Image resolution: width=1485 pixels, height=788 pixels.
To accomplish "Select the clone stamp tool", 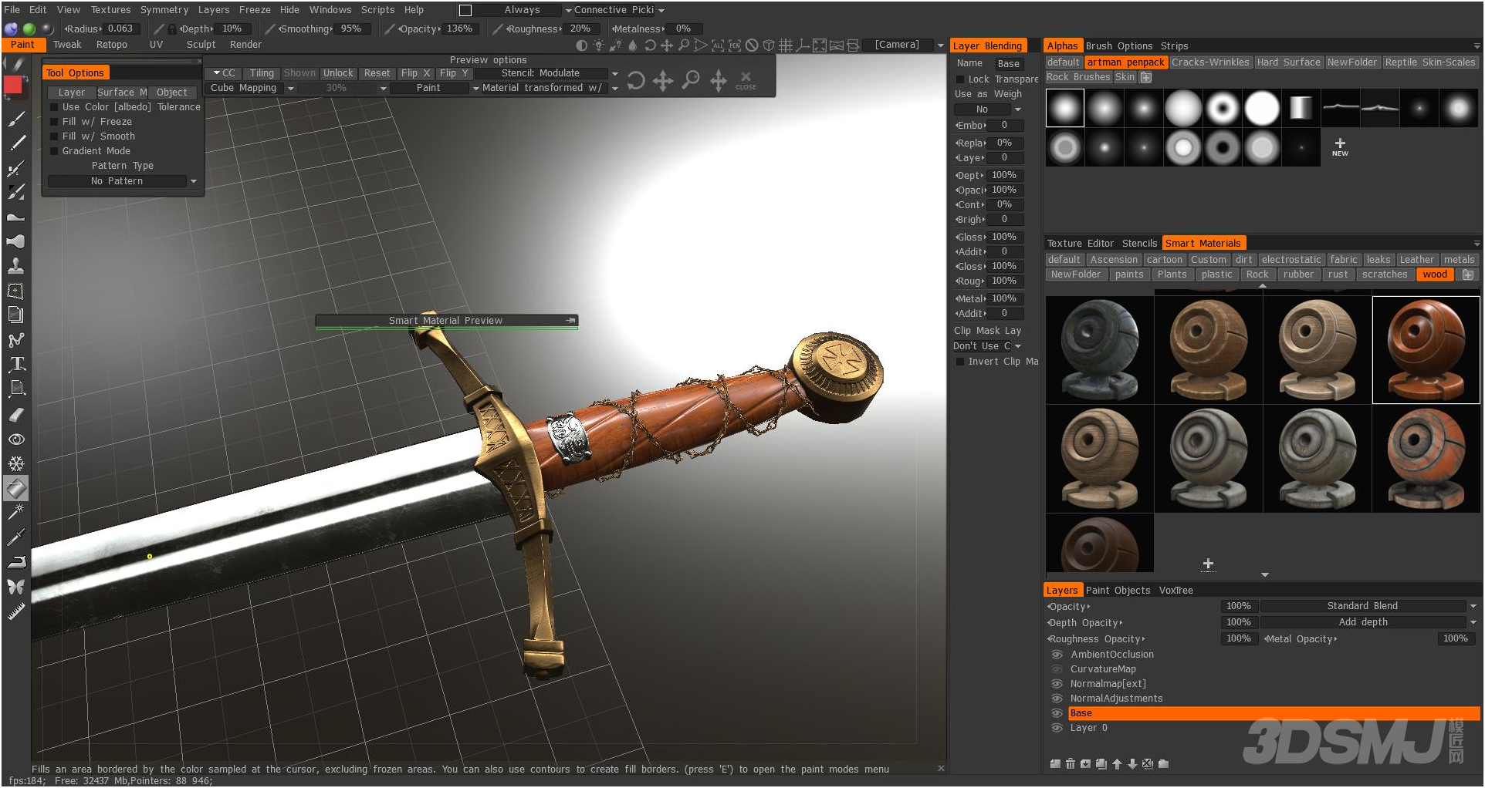I will 16,266.
